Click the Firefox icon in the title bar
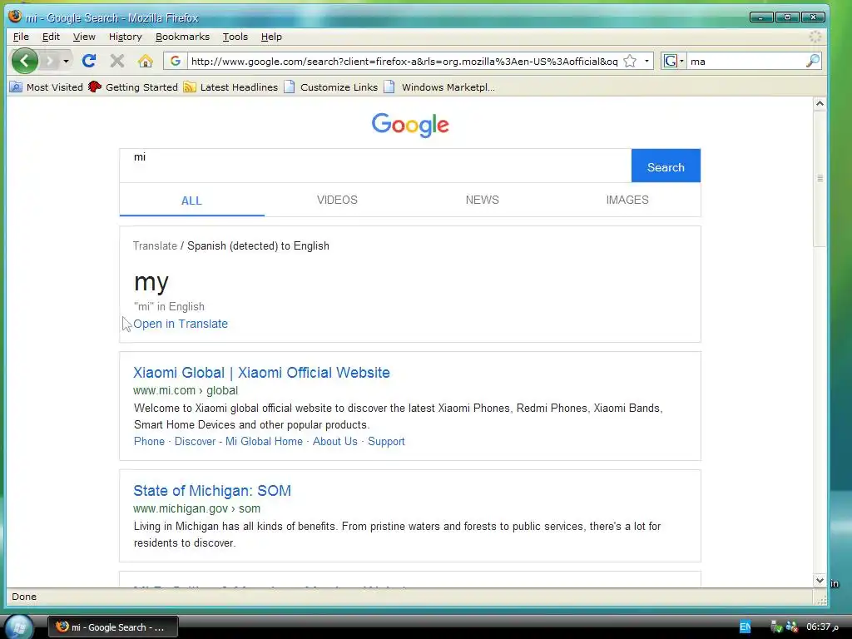The image size is (852, 639). click(x=15, y=17)
